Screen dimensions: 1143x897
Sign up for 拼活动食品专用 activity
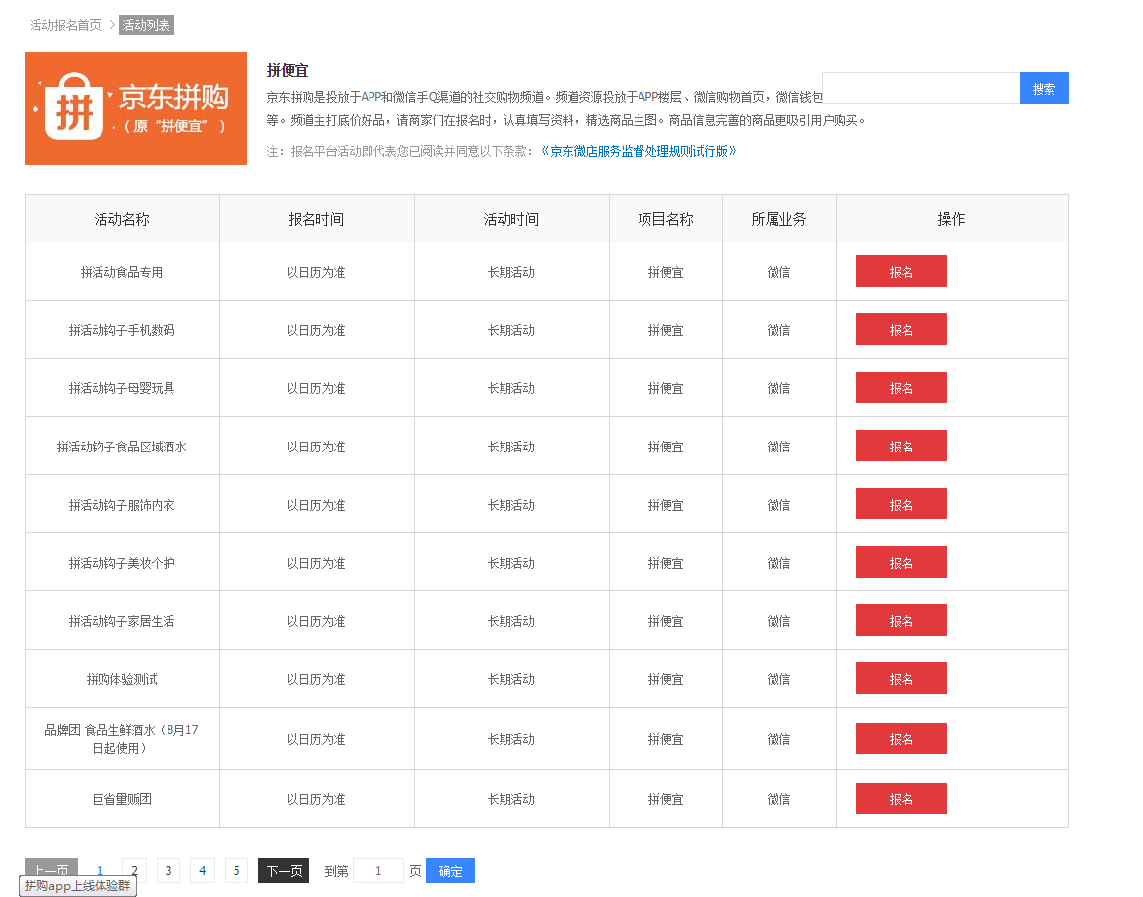point(901,271)
